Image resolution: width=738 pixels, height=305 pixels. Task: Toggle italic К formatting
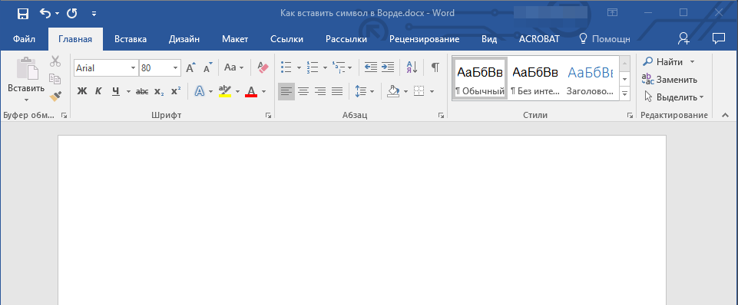(98, 91)
